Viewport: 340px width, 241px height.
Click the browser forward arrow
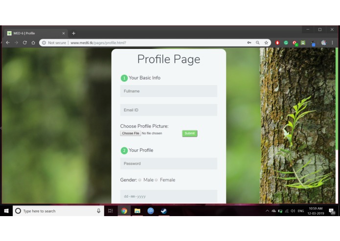16,42
